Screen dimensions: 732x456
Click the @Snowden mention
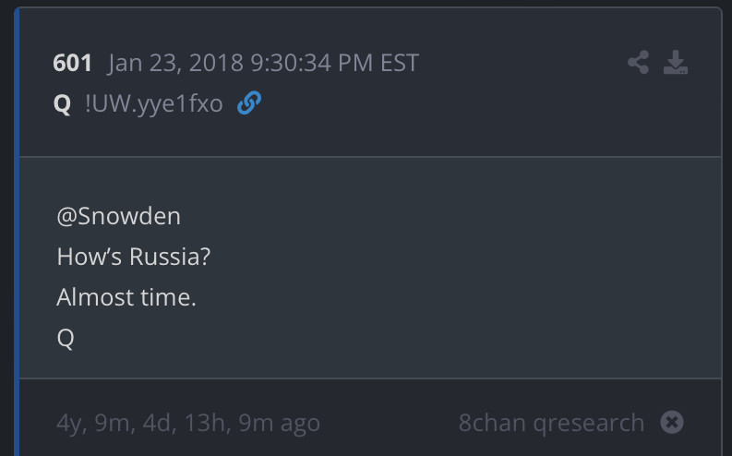tap(118, 216)
